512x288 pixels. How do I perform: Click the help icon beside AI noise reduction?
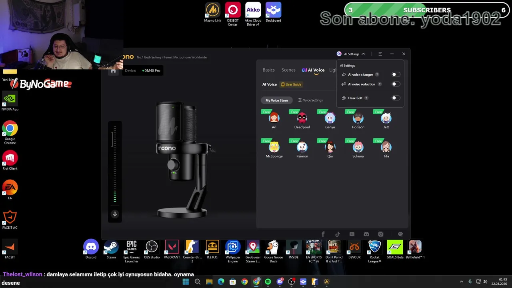(x=380, y=84)
